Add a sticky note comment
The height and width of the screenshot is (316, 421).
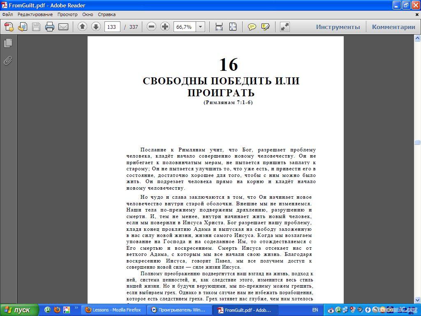(252, 27)
